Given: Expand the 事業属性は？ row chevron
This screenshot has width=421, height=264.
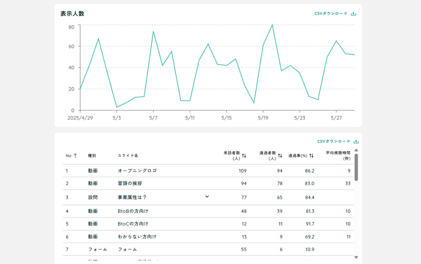Looking at the screenshot, I should [207, 197].
